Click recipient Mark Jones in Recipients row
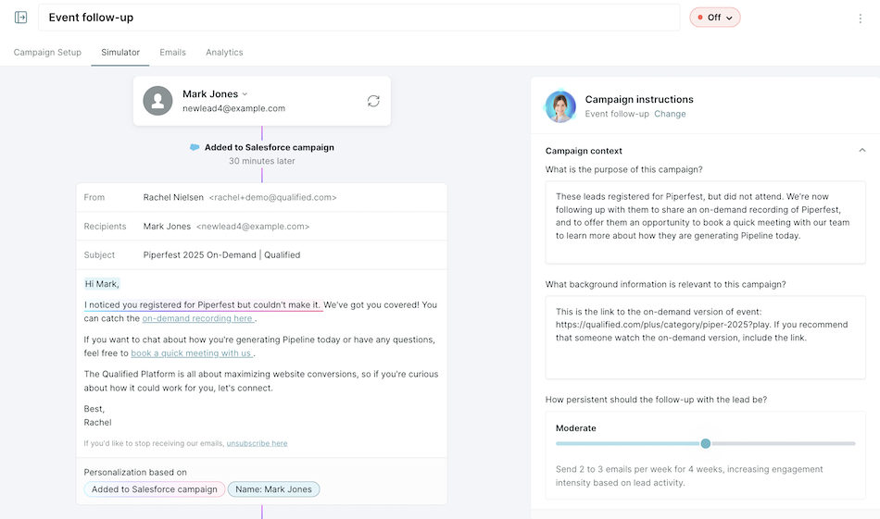Viewport: 880px width, 519px height. pos(167,227)
